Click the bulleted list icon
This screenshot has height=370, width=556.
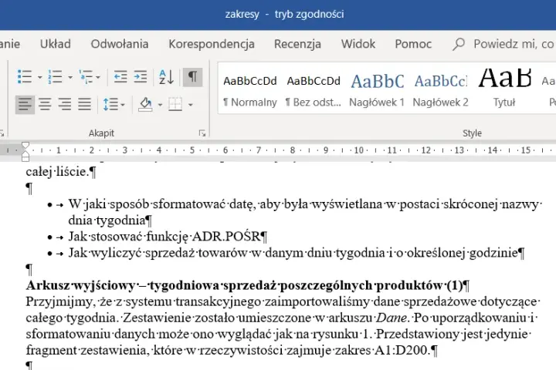click(25, 77)
